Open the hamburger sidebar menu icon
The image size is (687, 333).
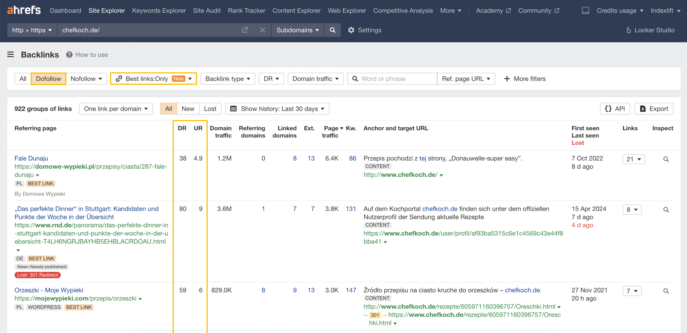tap(10, 55)
